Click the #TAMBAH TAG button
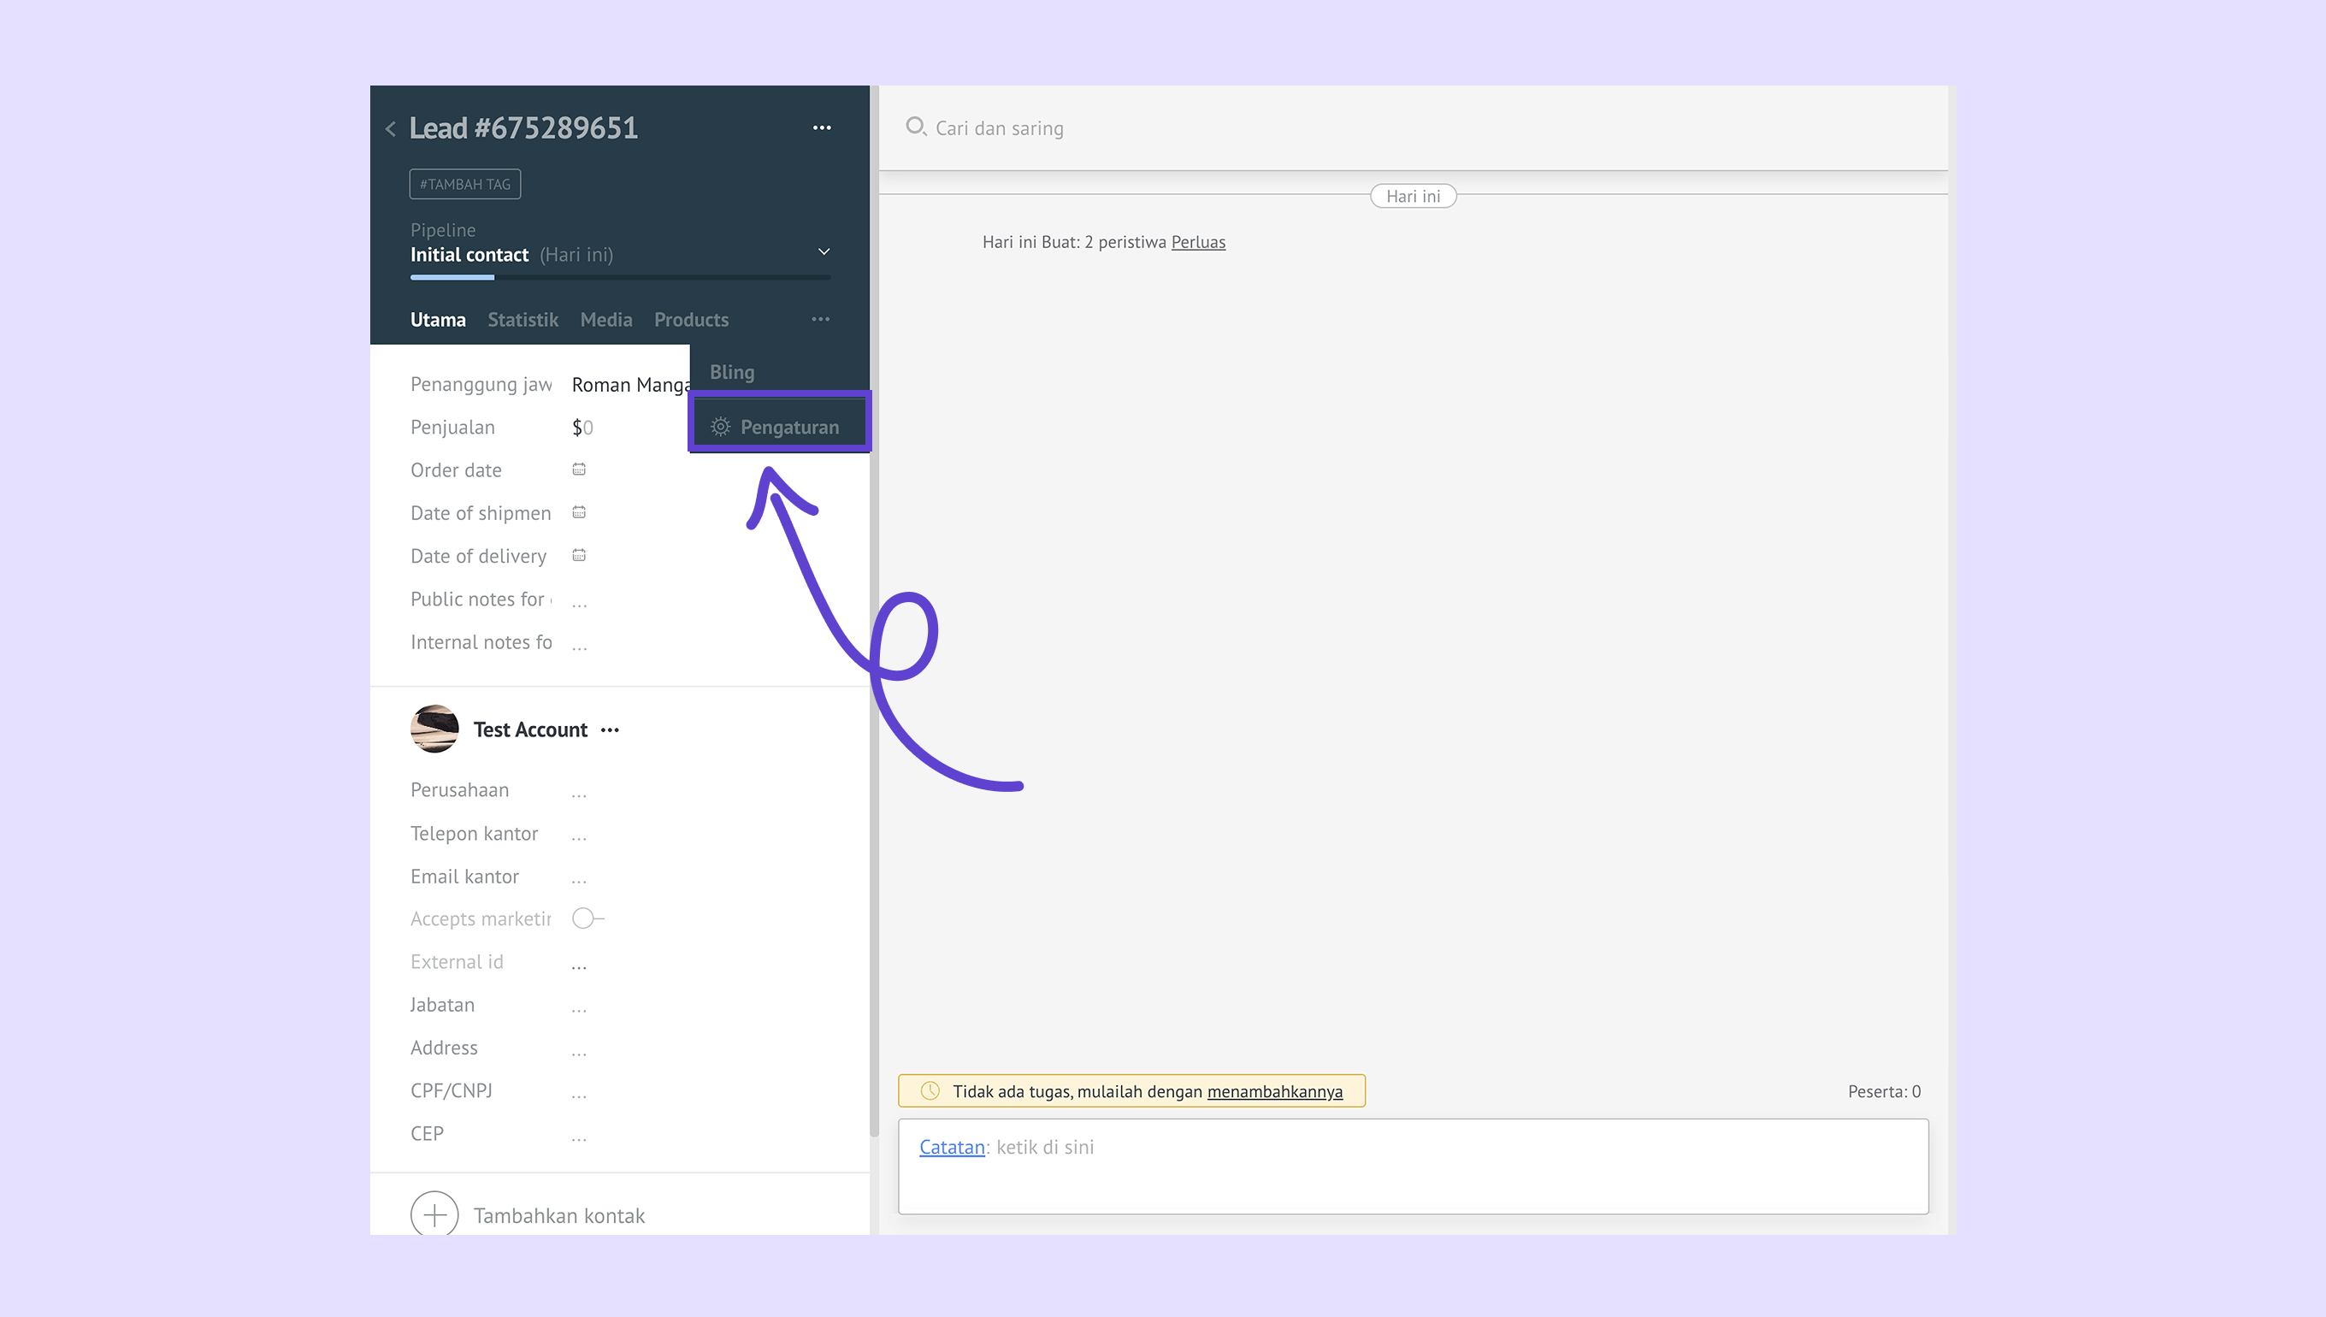This screenshot has width=2326, height=1317. tap(465, 185)
